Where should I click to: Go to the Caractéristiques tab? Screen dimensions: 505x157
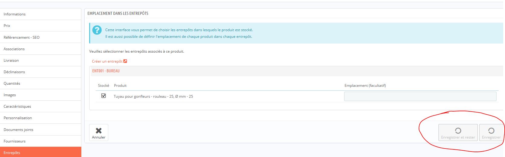coord(41,106)
